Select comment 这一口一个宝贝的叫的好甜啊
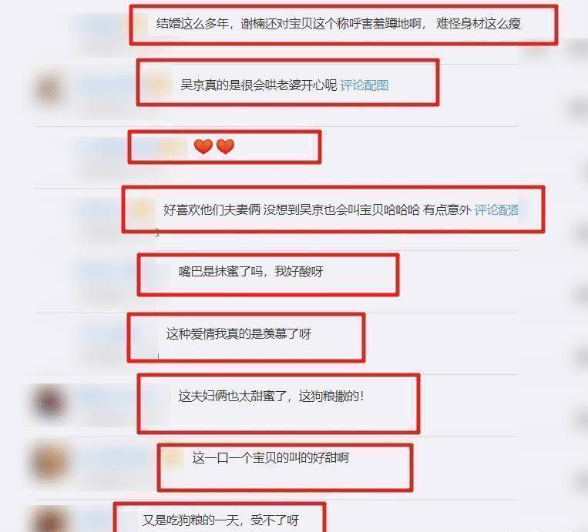The image size is (588, 532). [270, 458]
